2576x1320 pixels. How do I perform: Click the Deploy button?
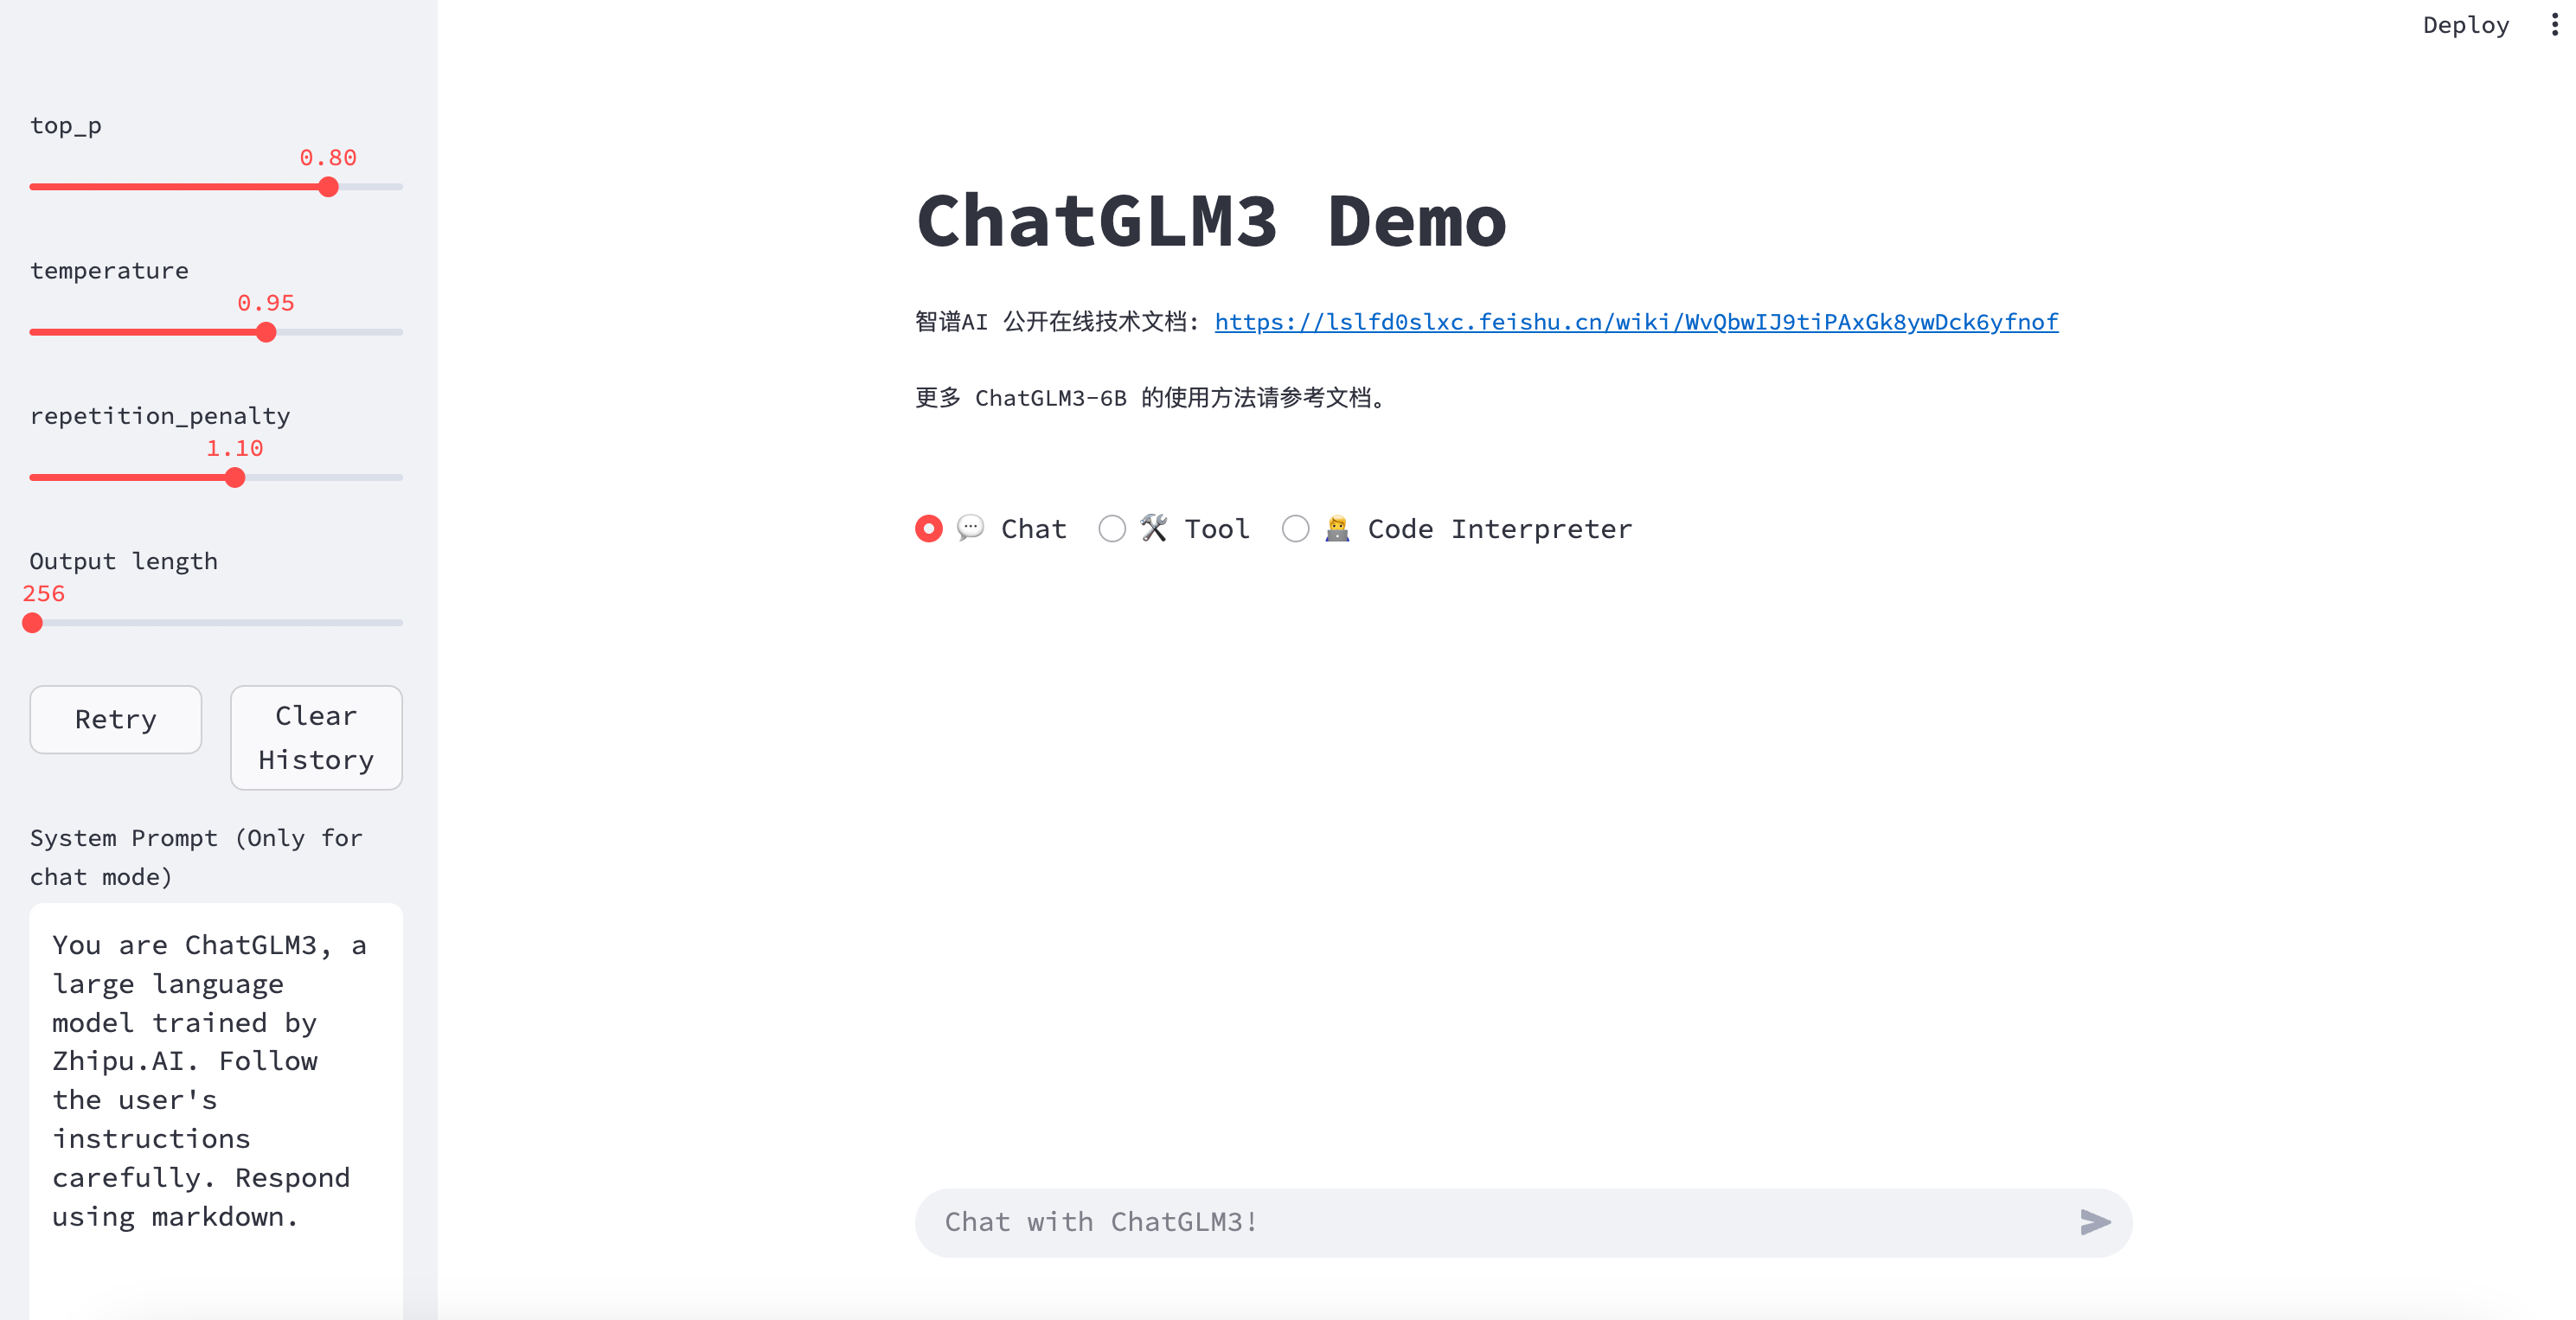click(x=2465, y=25)
